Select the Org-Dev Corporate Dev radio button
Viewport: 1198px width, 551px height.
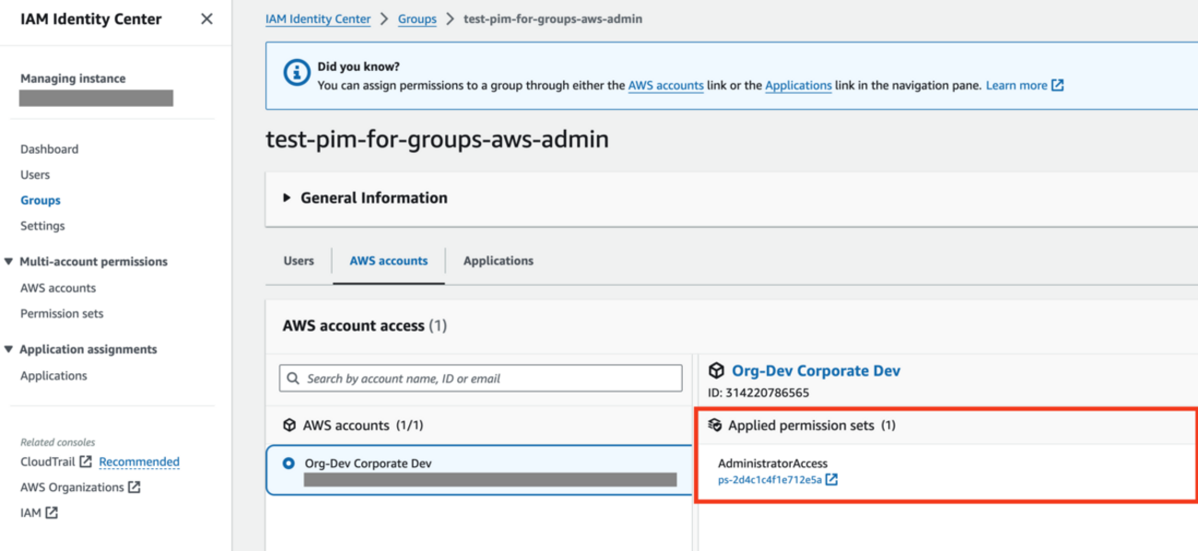(x=288, y=463)
